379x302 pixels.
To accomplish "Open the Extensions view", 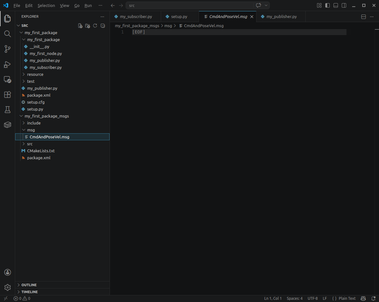I will 7,94.
